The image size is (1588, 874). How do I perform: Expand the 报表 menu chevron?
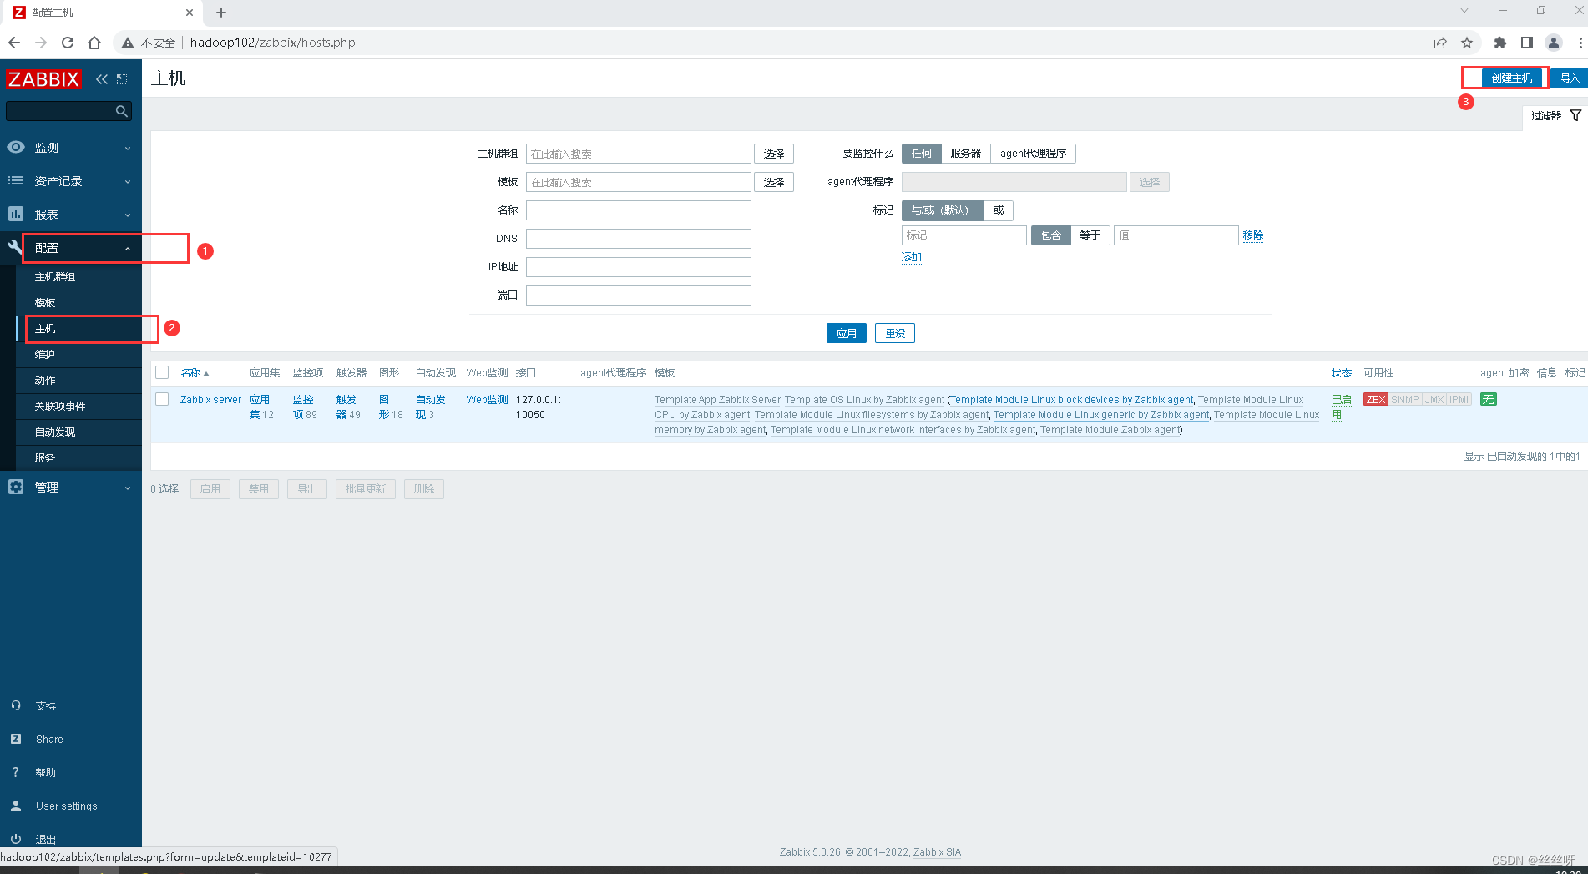[x=128, y=215]
